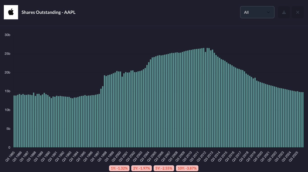Click the Q3 2016 axis label
308x172 pixels.
coord(230,157)
